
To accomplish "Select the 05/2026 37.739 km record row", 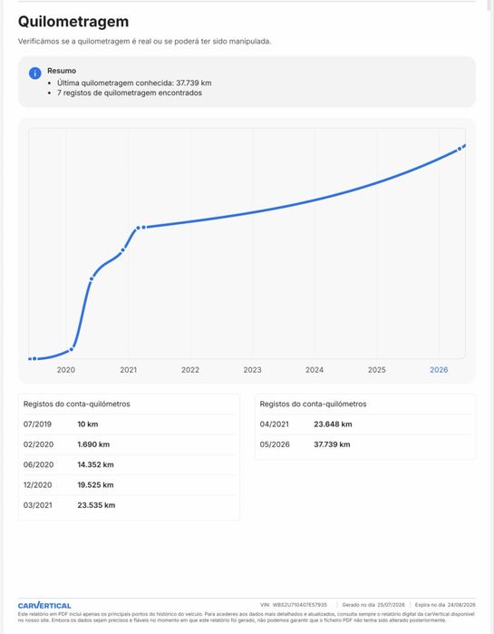I will point(365,444).
